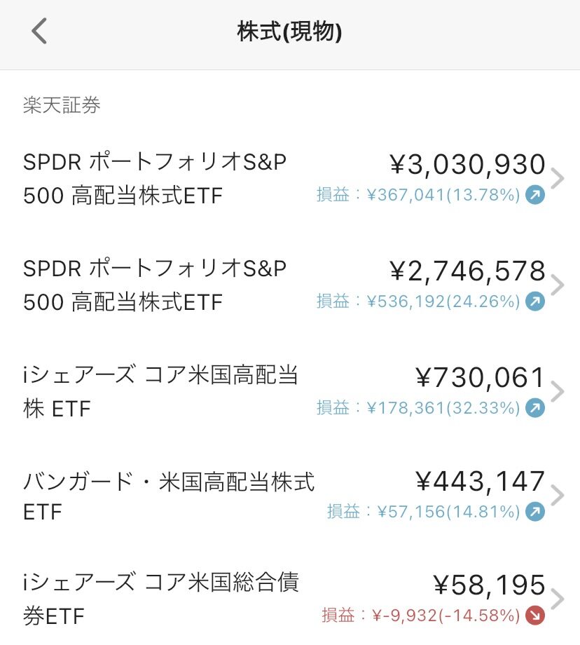Screen dimensions: 580x645
Task: Tap up-arrow icon beside 13.78% gain
Action: coord(534,195)
